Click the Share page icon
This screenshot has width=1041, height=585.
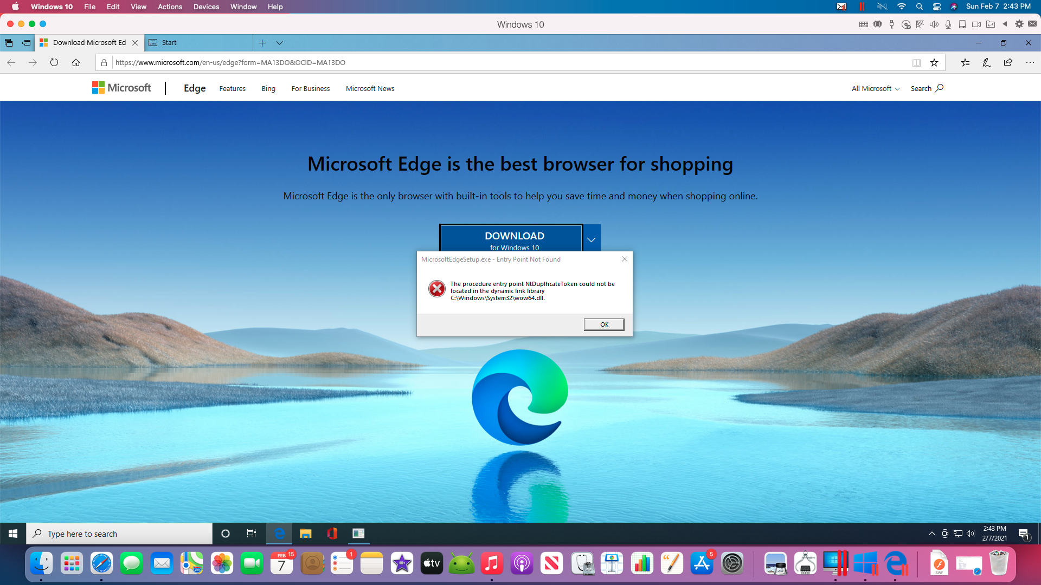1008,62
